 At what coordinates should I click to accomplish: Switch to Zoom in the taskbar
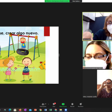click(x=66, y=110)
